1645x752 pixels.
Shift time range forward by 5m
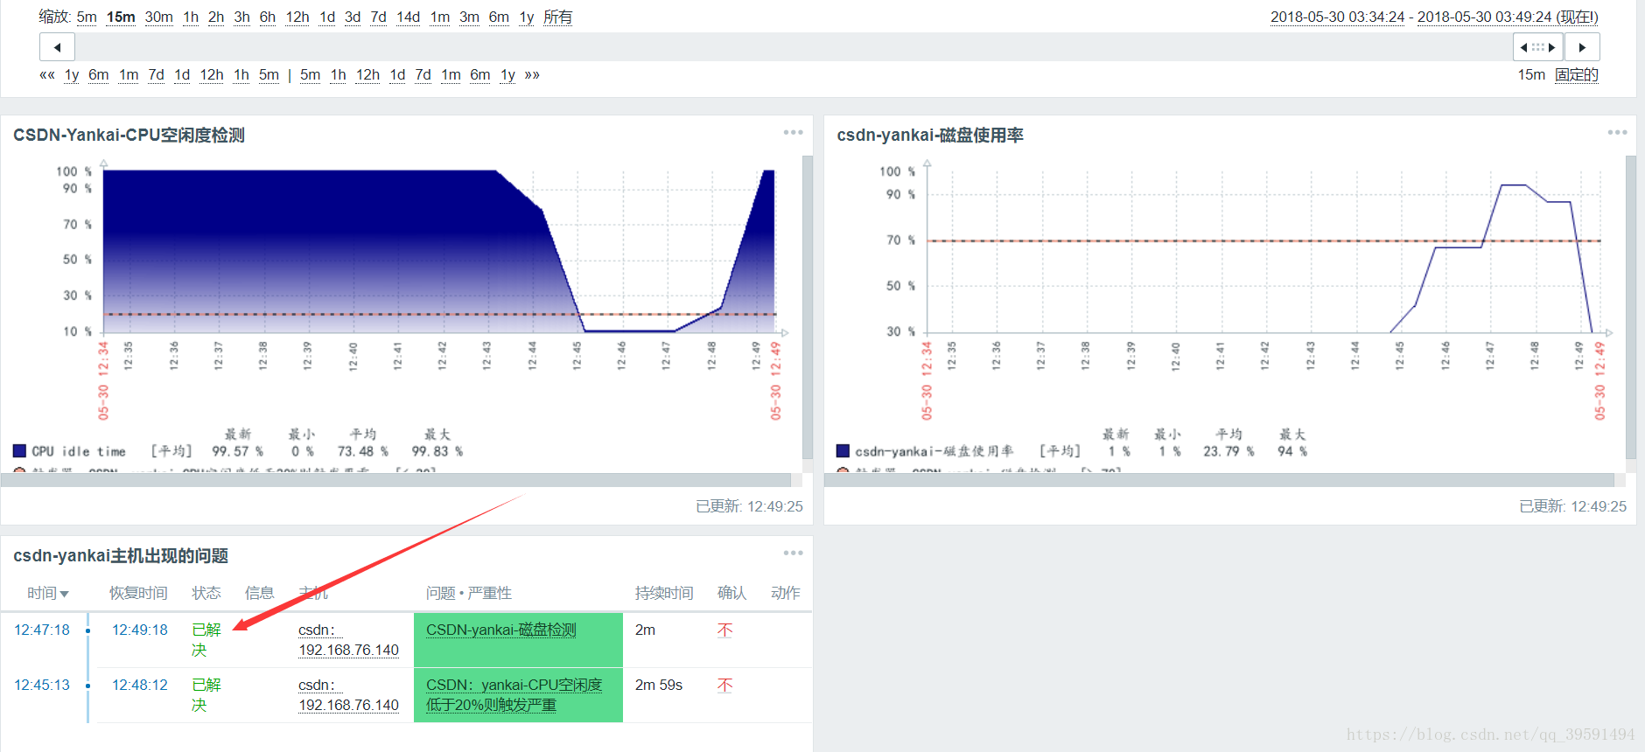pyautogui.click(x=310, y=75)
